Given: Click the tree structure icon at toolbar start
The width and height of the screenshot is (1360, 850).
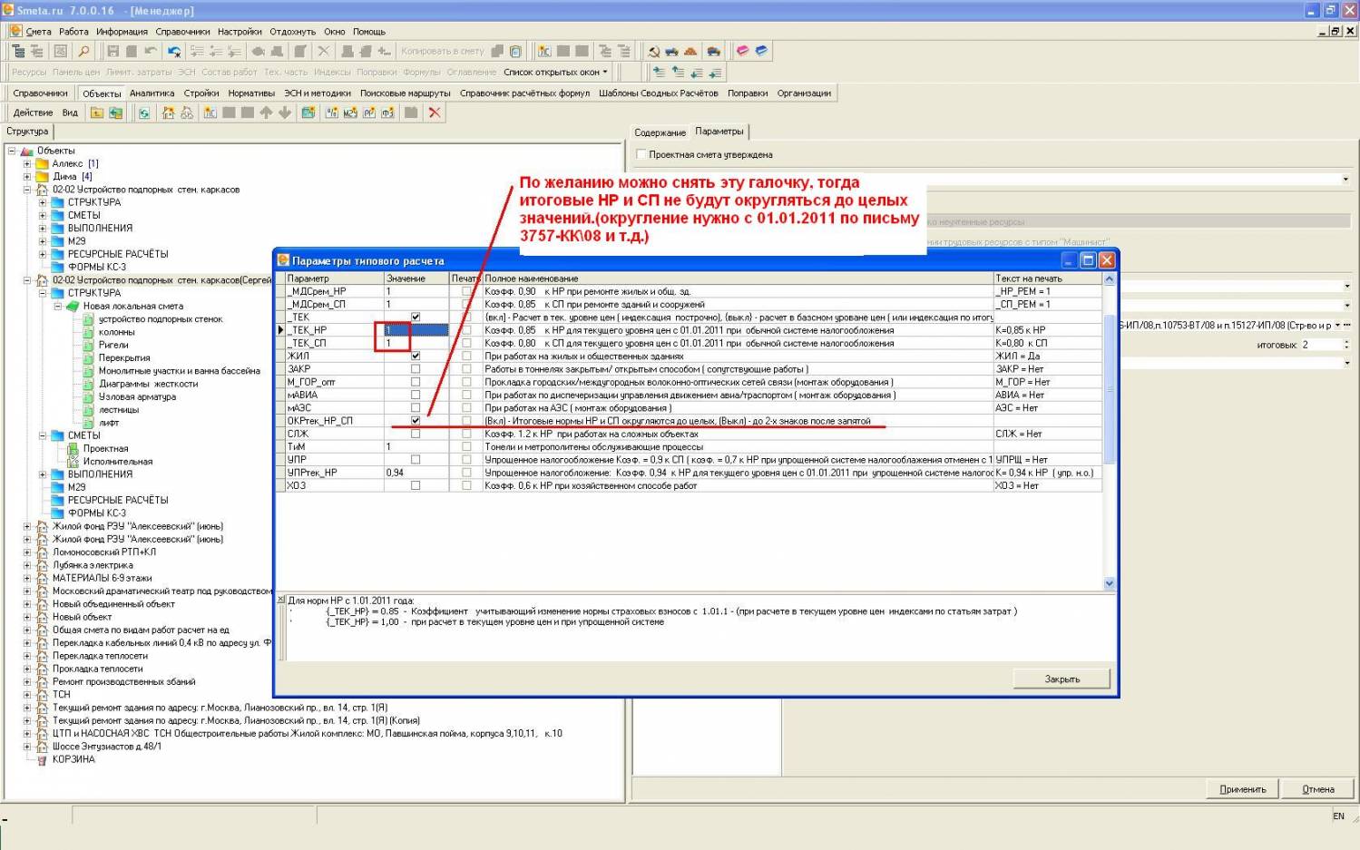Looking at the screenshot, I should (x=18, y=52).
